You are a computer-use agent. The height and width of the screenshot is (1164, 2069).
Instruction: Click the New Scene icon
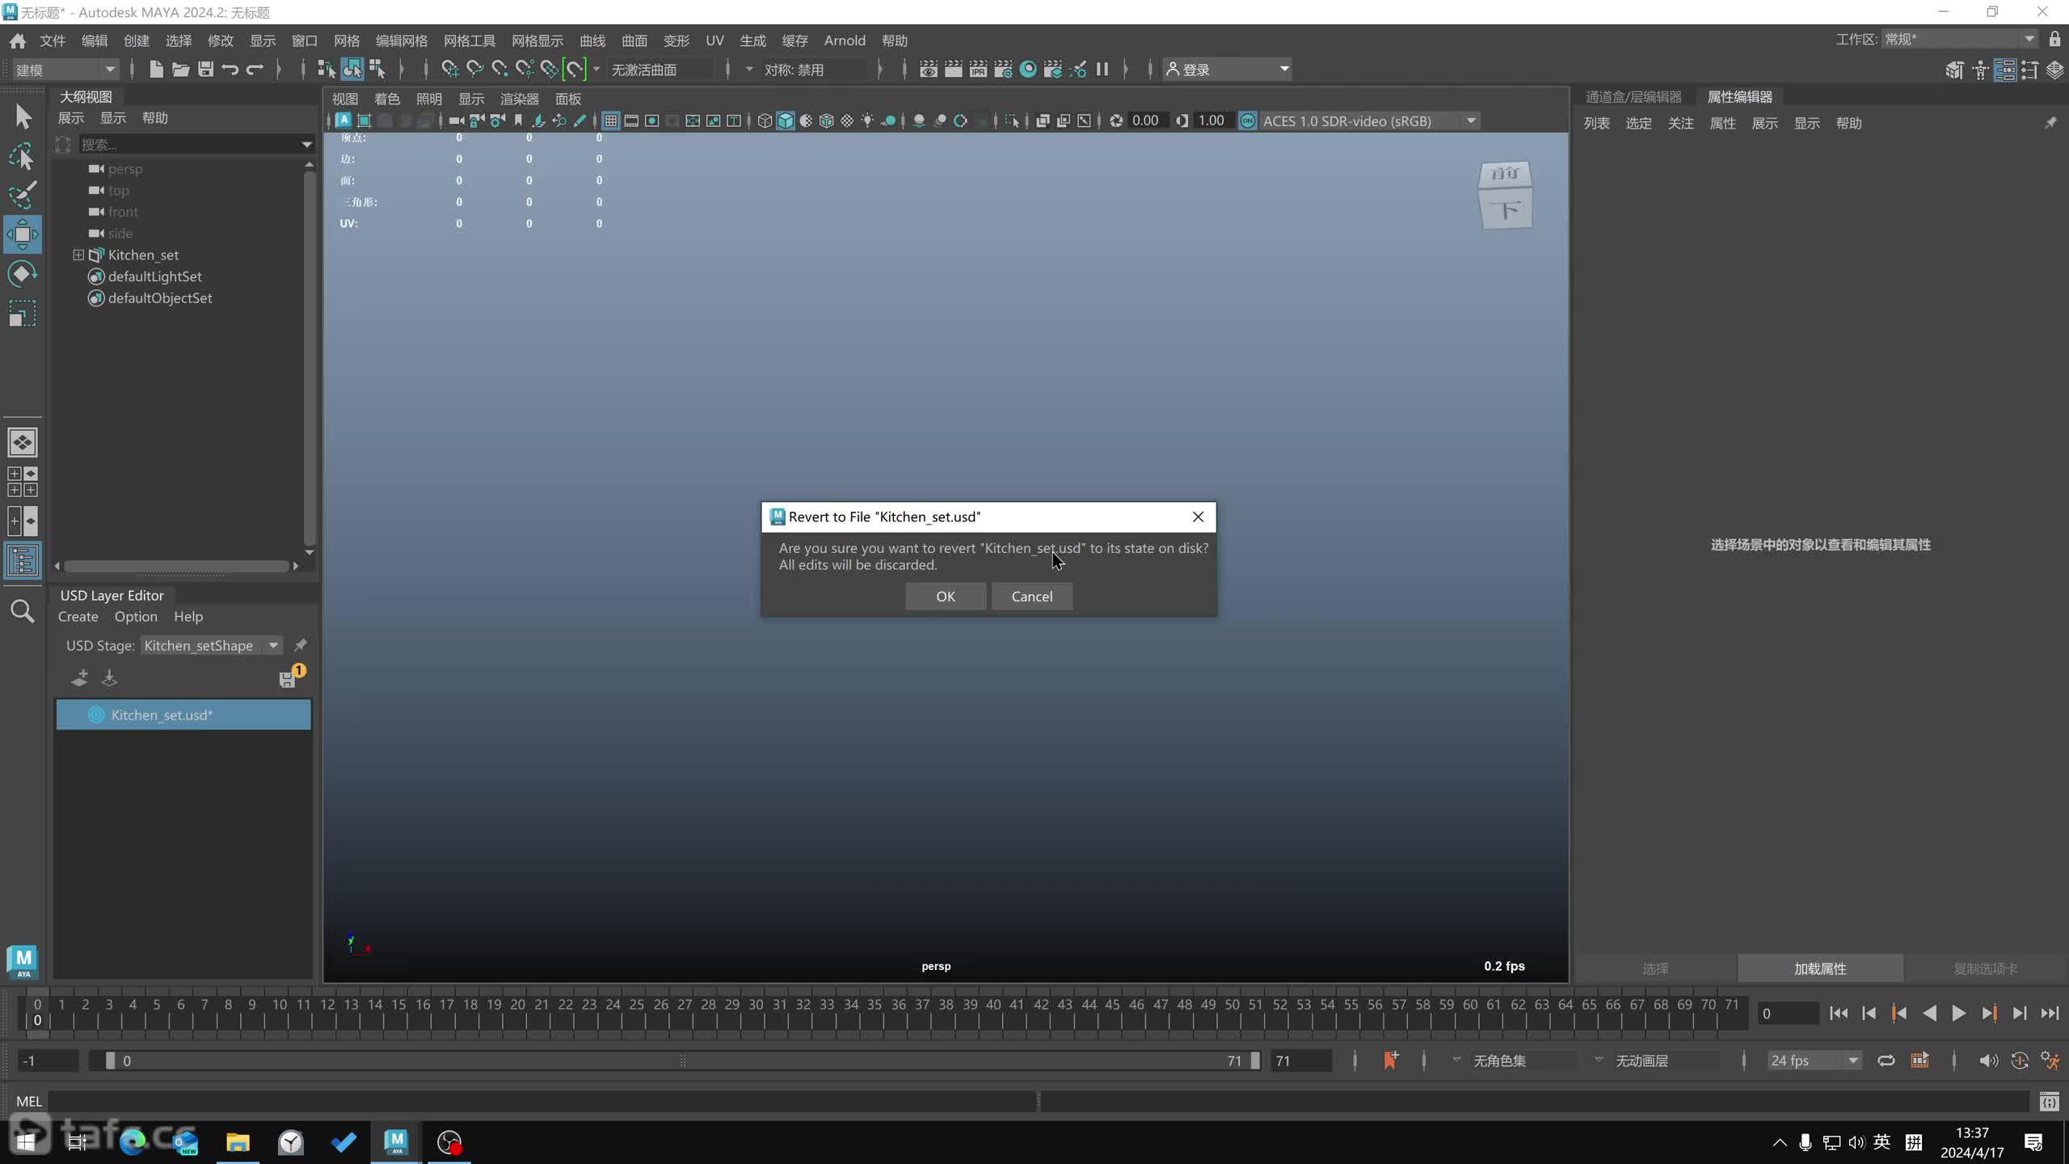(156, 70)
